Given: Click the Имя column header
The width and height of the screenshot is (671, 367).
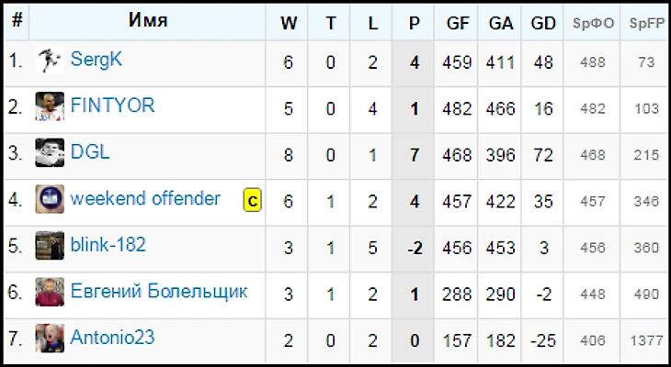Looking at the screenshot, I should tap(147, 20).
